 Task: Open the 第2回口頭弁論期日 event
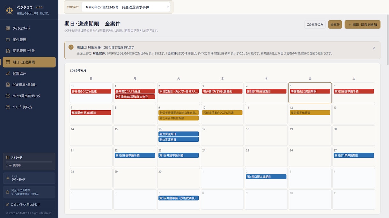(266, 91)
